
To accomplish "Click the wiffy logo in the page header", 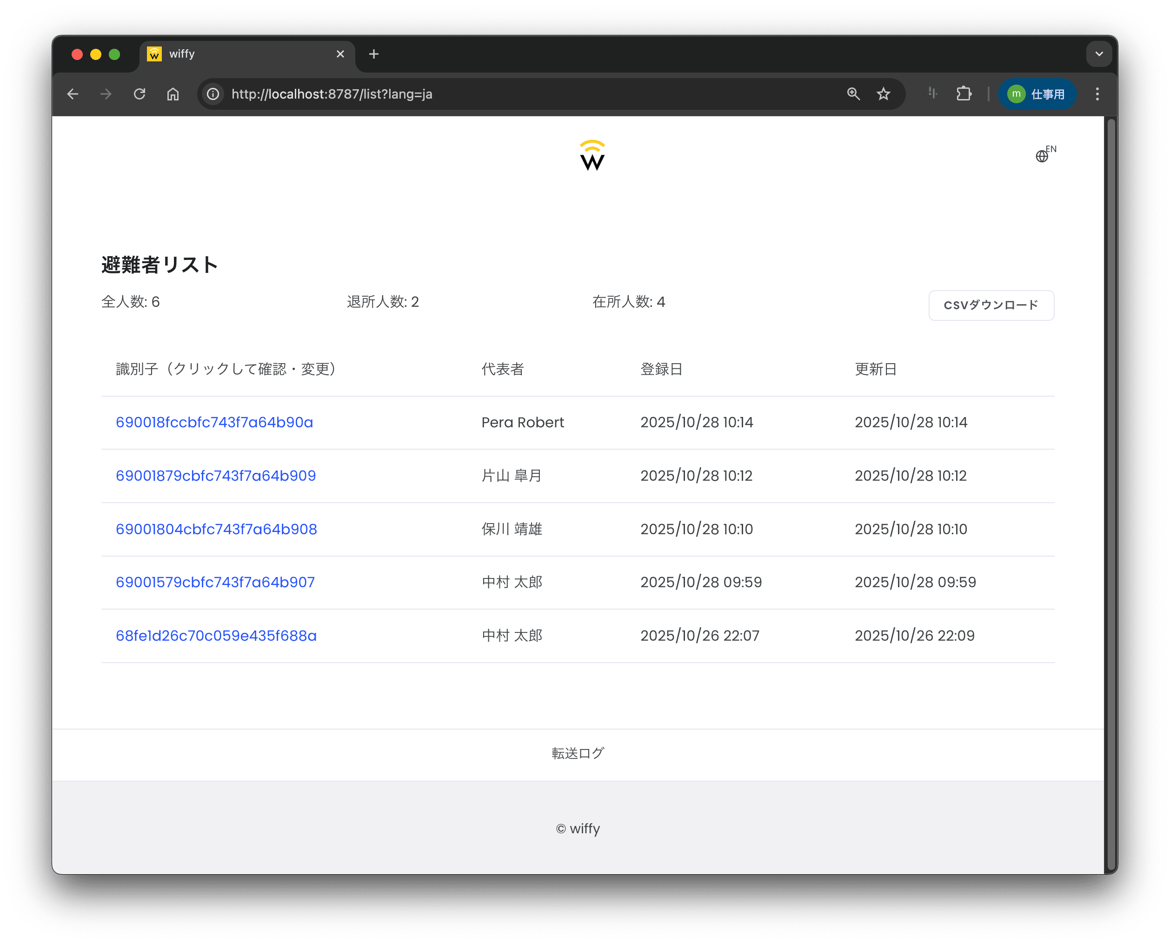I will coord(592,156).
